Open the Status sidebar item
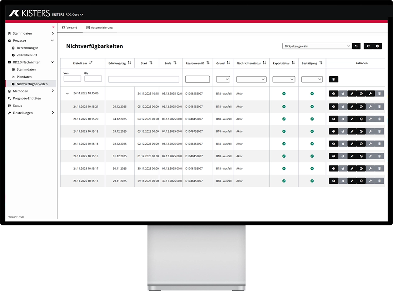 point(18,106)
